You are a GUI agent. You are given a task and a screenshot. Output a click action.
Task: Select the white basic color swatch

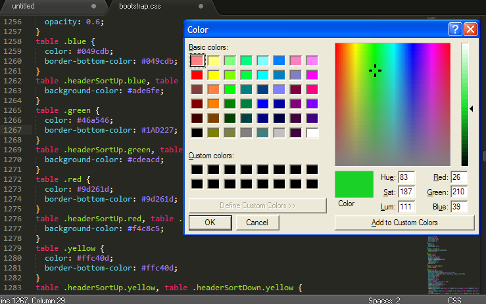[x=312, y=133]
